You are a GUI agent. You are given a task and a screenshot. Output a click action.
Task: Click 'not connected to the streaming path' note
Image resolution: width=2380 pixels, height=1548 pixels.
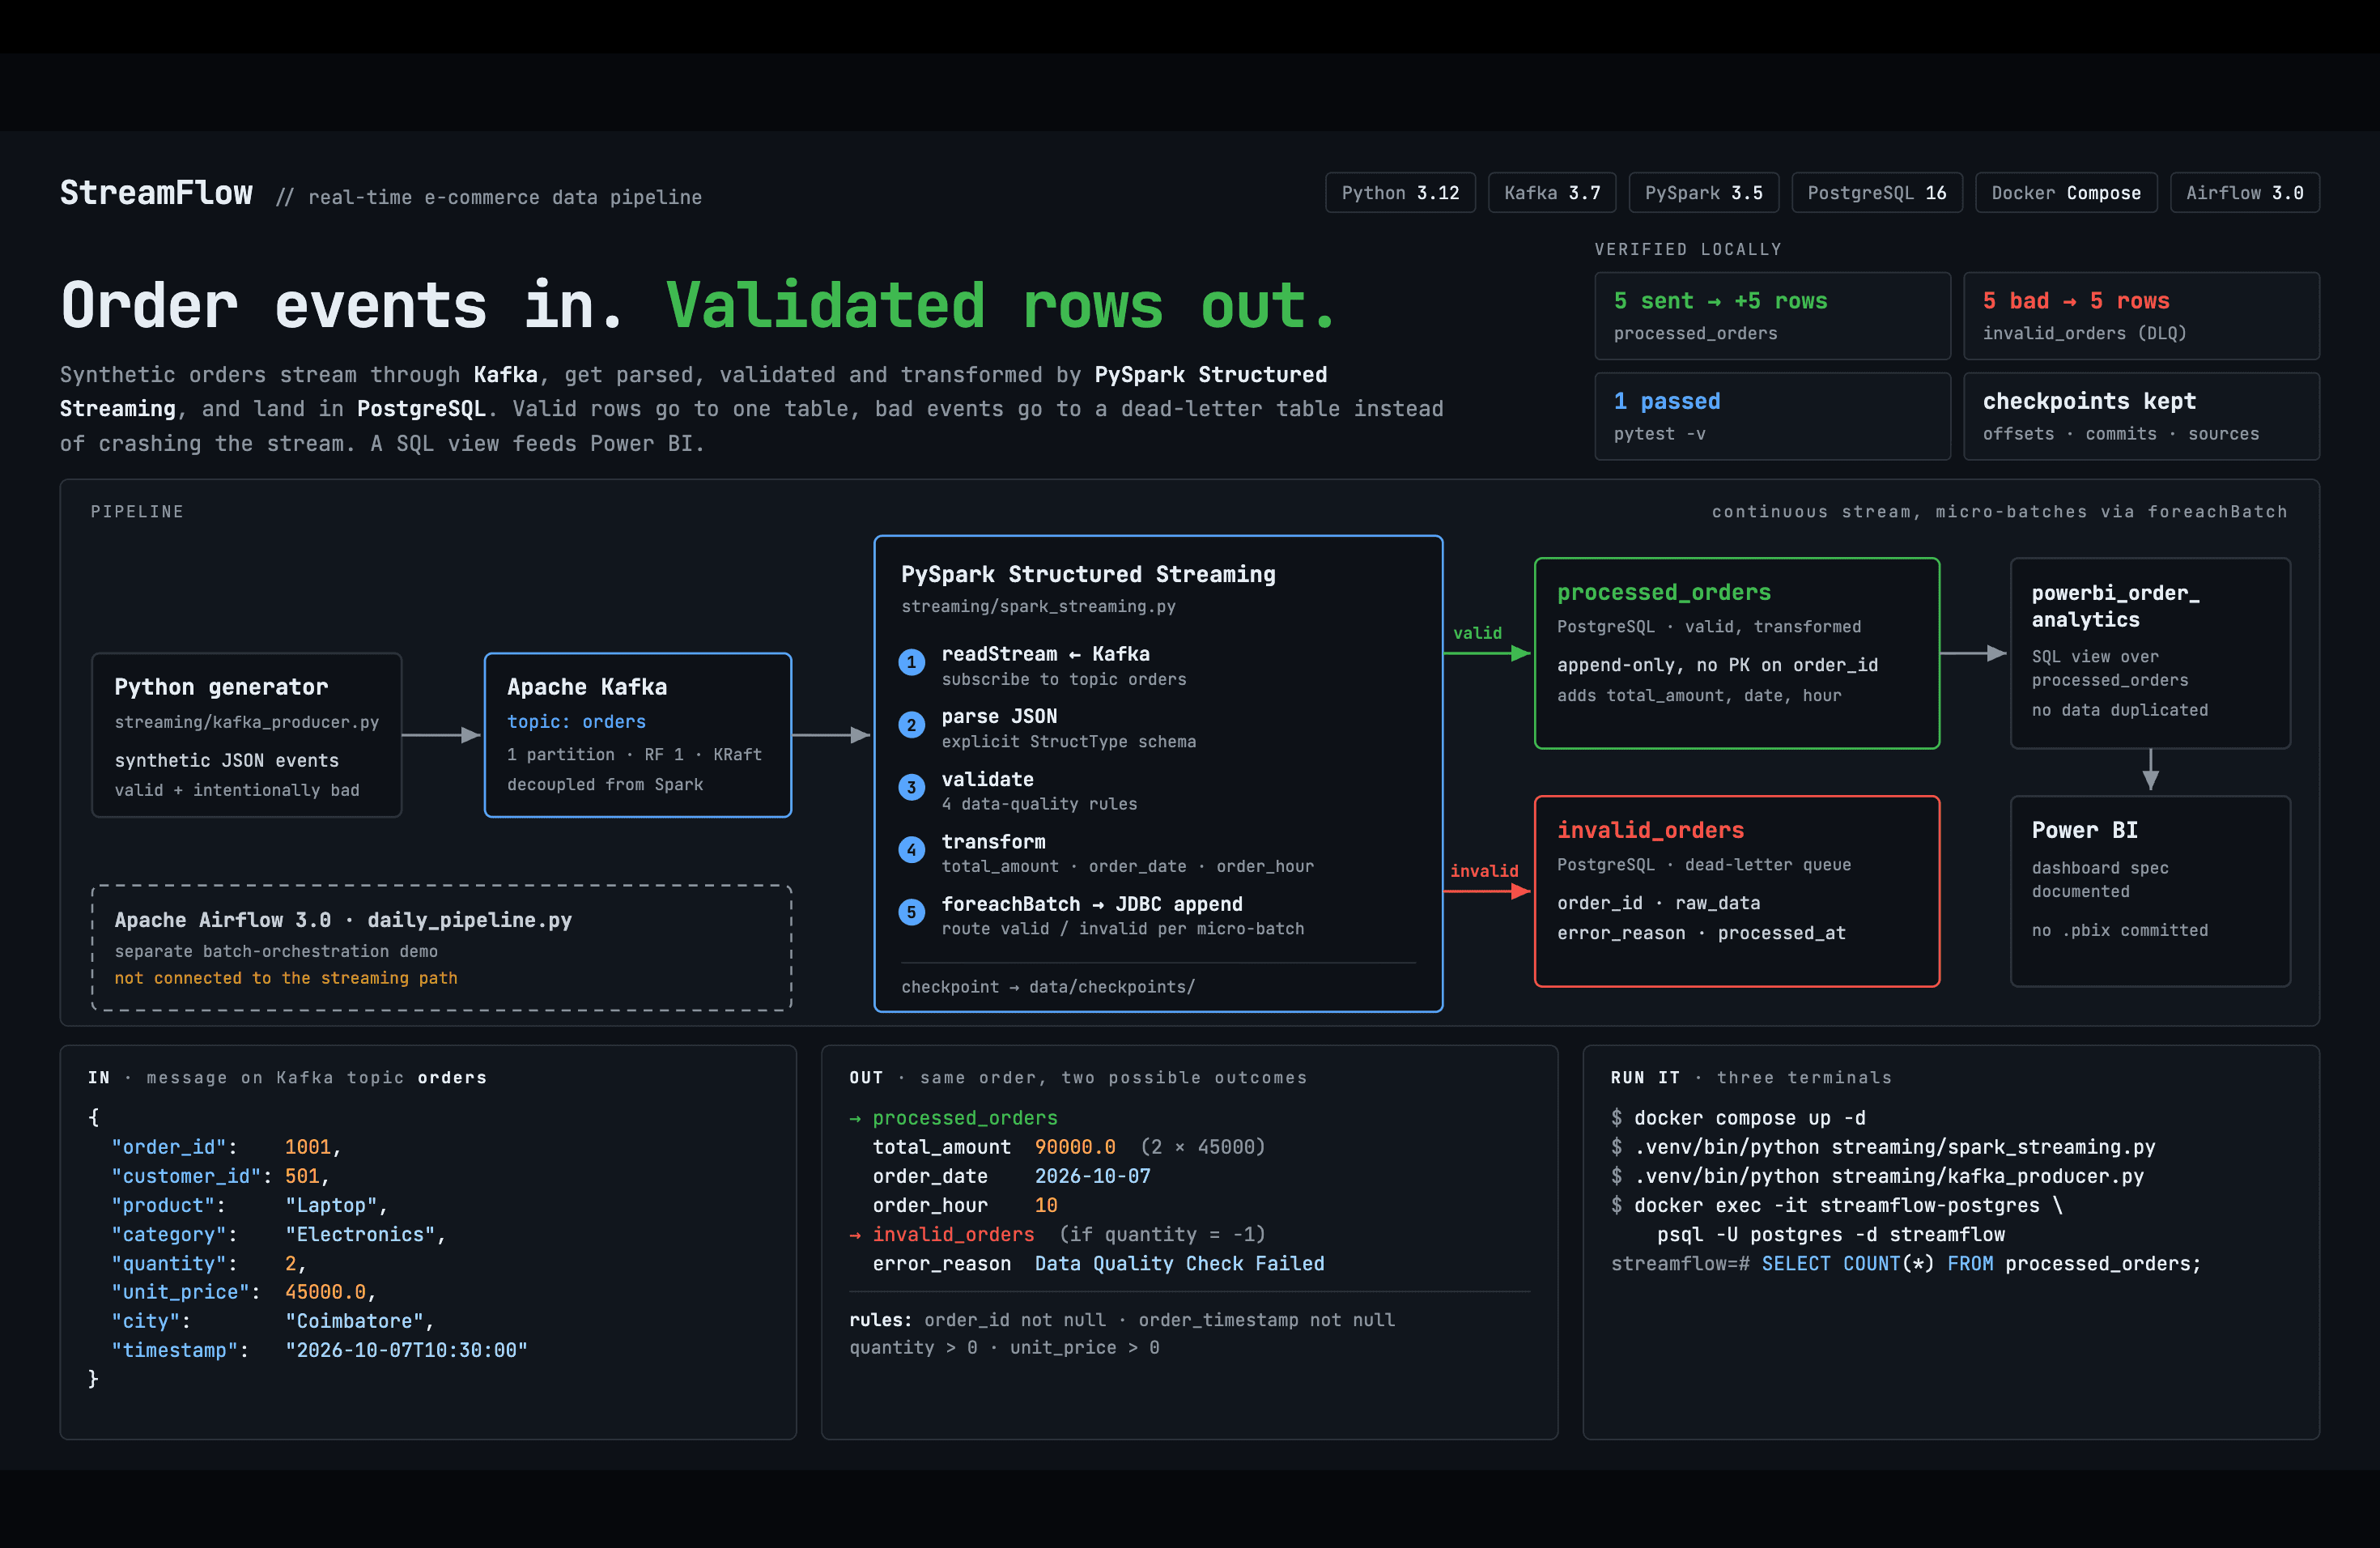pos(286,978)
